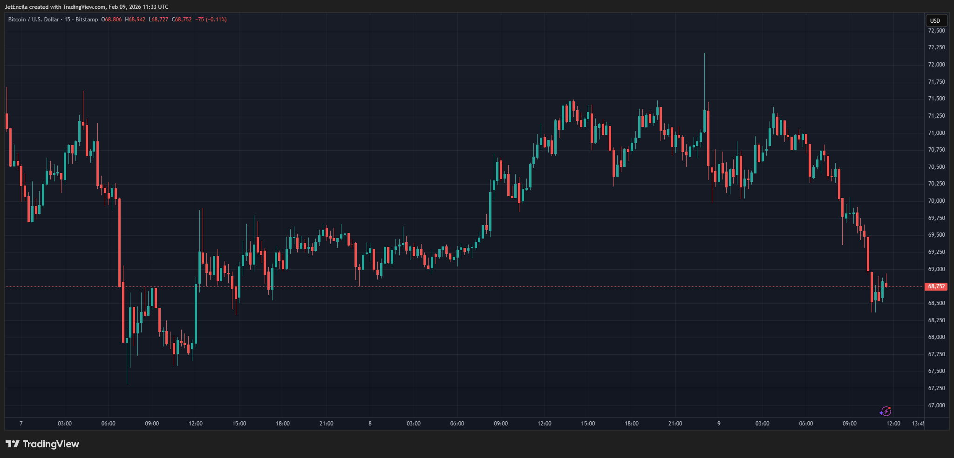Click the high price value H68,942
The image size is (954, 458).
[136, 20]
